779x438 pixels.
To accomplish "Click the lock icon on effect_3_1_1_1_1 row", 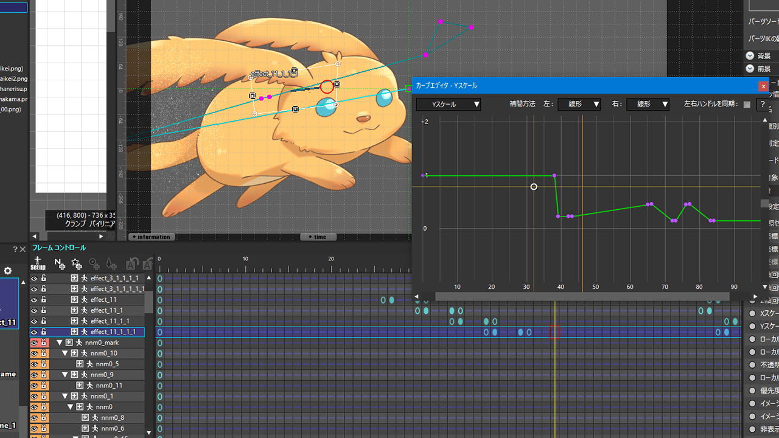I will coord(44,278).
